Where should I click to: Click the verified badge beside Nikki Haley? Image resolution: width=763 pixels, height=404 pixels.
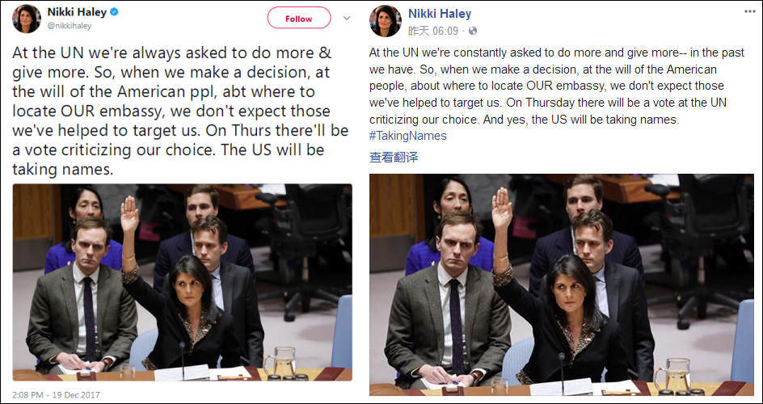tap(114, 12)
